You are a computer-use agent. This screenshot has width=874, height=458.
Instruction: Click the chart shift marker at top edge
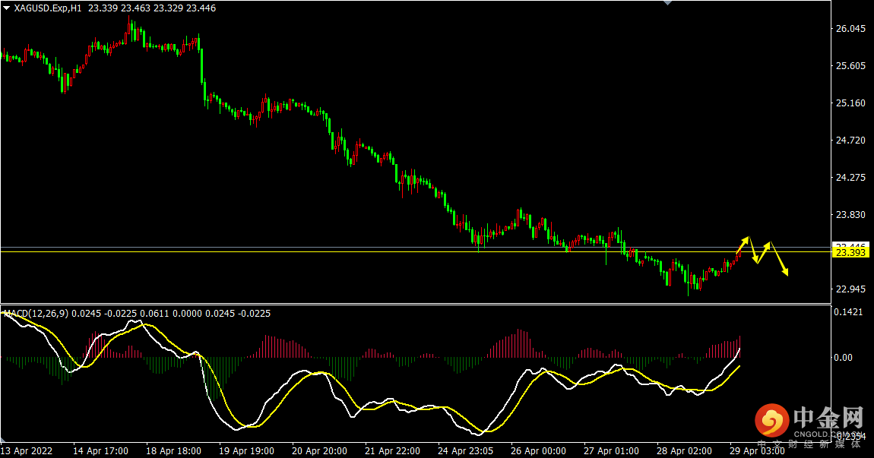pyautogui.click(x=667, y=3)
